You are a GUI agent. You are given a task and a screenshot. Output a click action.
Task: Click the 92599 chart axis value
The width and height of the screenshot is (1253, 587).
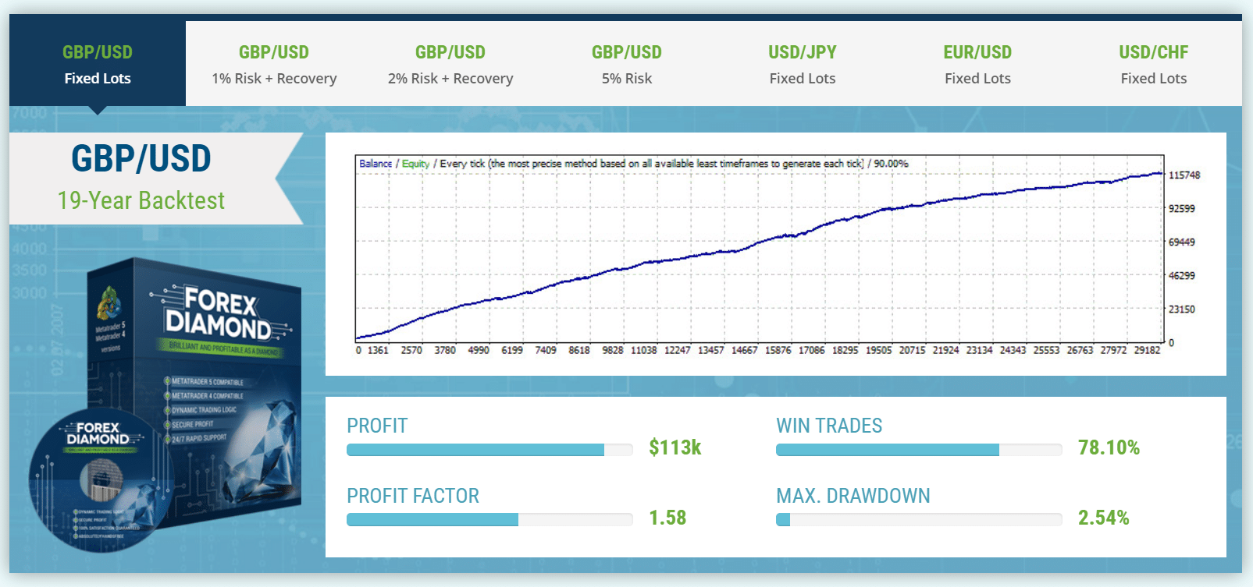point(1182,208)
